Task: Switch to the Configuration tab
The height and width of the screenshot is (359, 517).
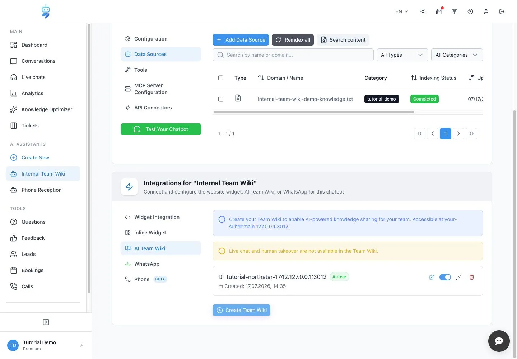Action: [x=161, y=39]
